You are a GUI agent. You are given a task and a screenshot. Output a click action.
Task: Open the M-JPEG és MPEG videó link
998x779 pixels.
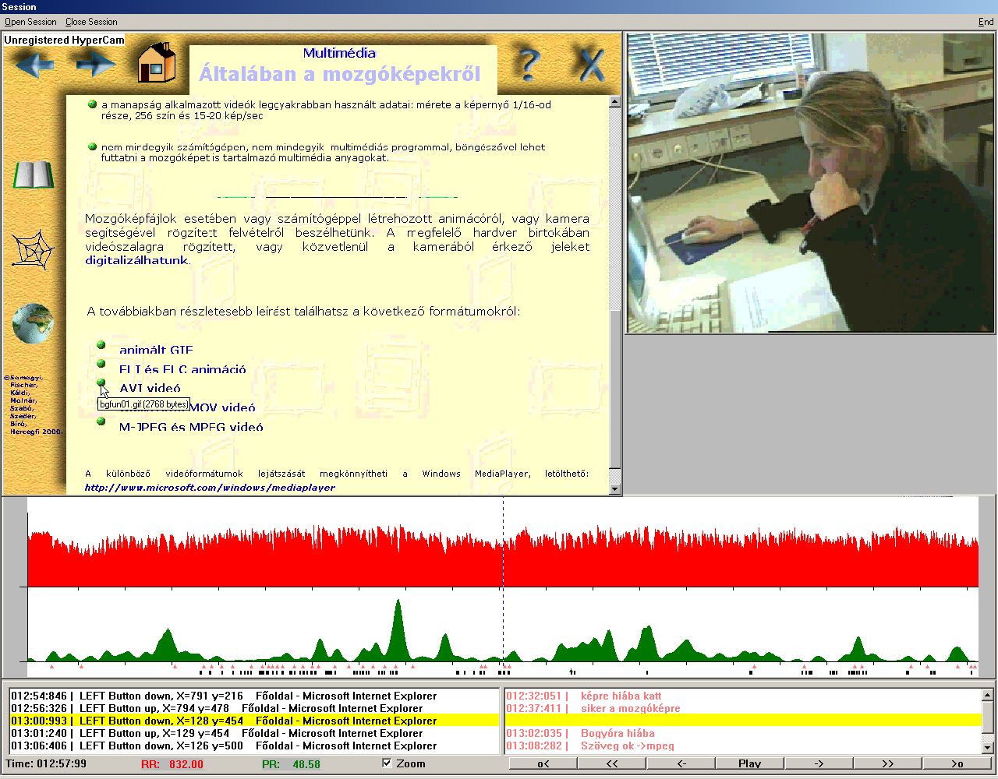(191, 427)
